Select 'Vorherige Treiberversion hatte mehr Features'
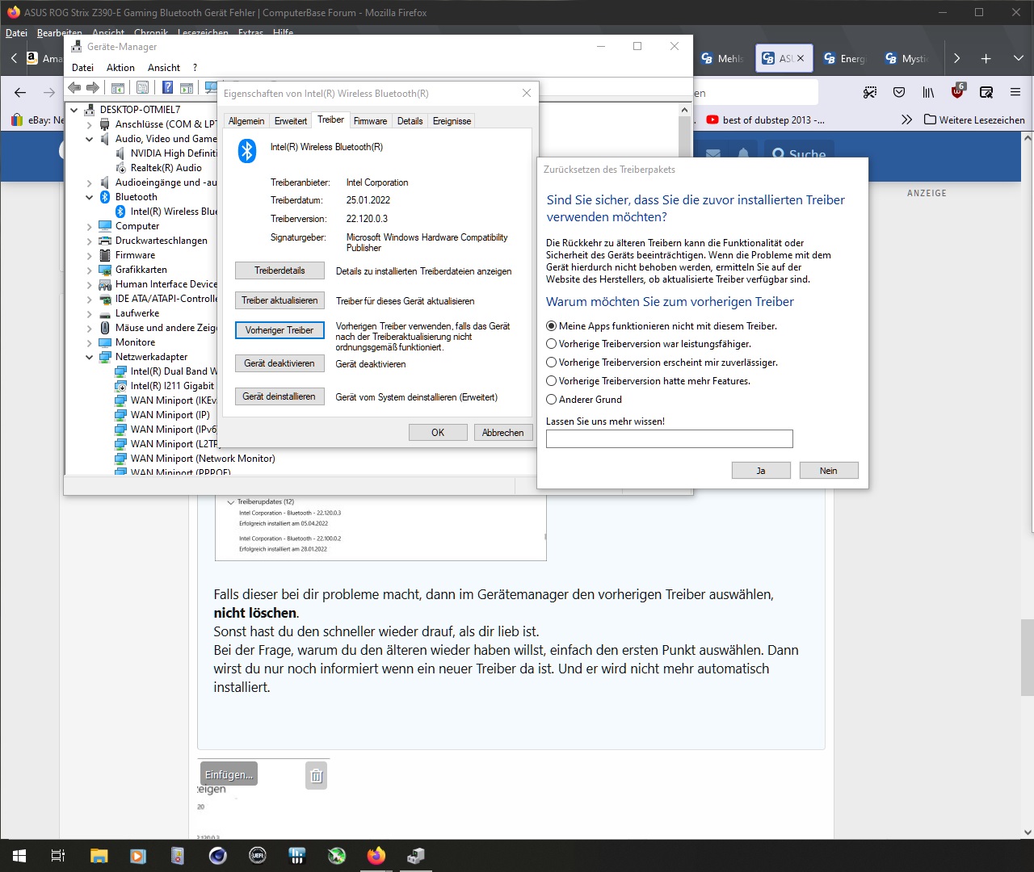 coord(552,381)
